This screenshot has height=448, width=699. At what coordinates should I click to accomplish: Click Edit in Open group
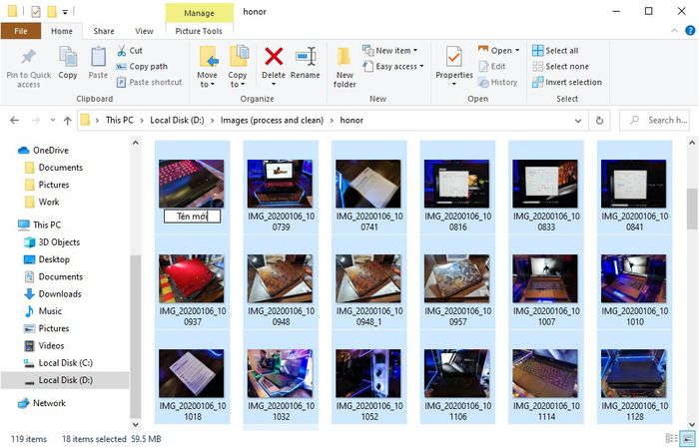(492, 67)
